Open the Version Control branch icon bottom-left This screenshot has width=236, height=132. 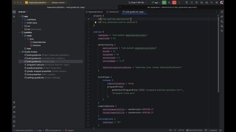coord(14,126)
